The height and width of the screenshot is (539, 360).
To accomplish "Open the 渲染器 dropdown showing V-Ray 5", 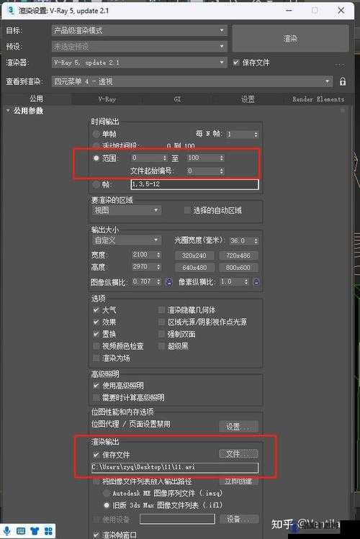I will pyautogui.click(x=139, y=63).
